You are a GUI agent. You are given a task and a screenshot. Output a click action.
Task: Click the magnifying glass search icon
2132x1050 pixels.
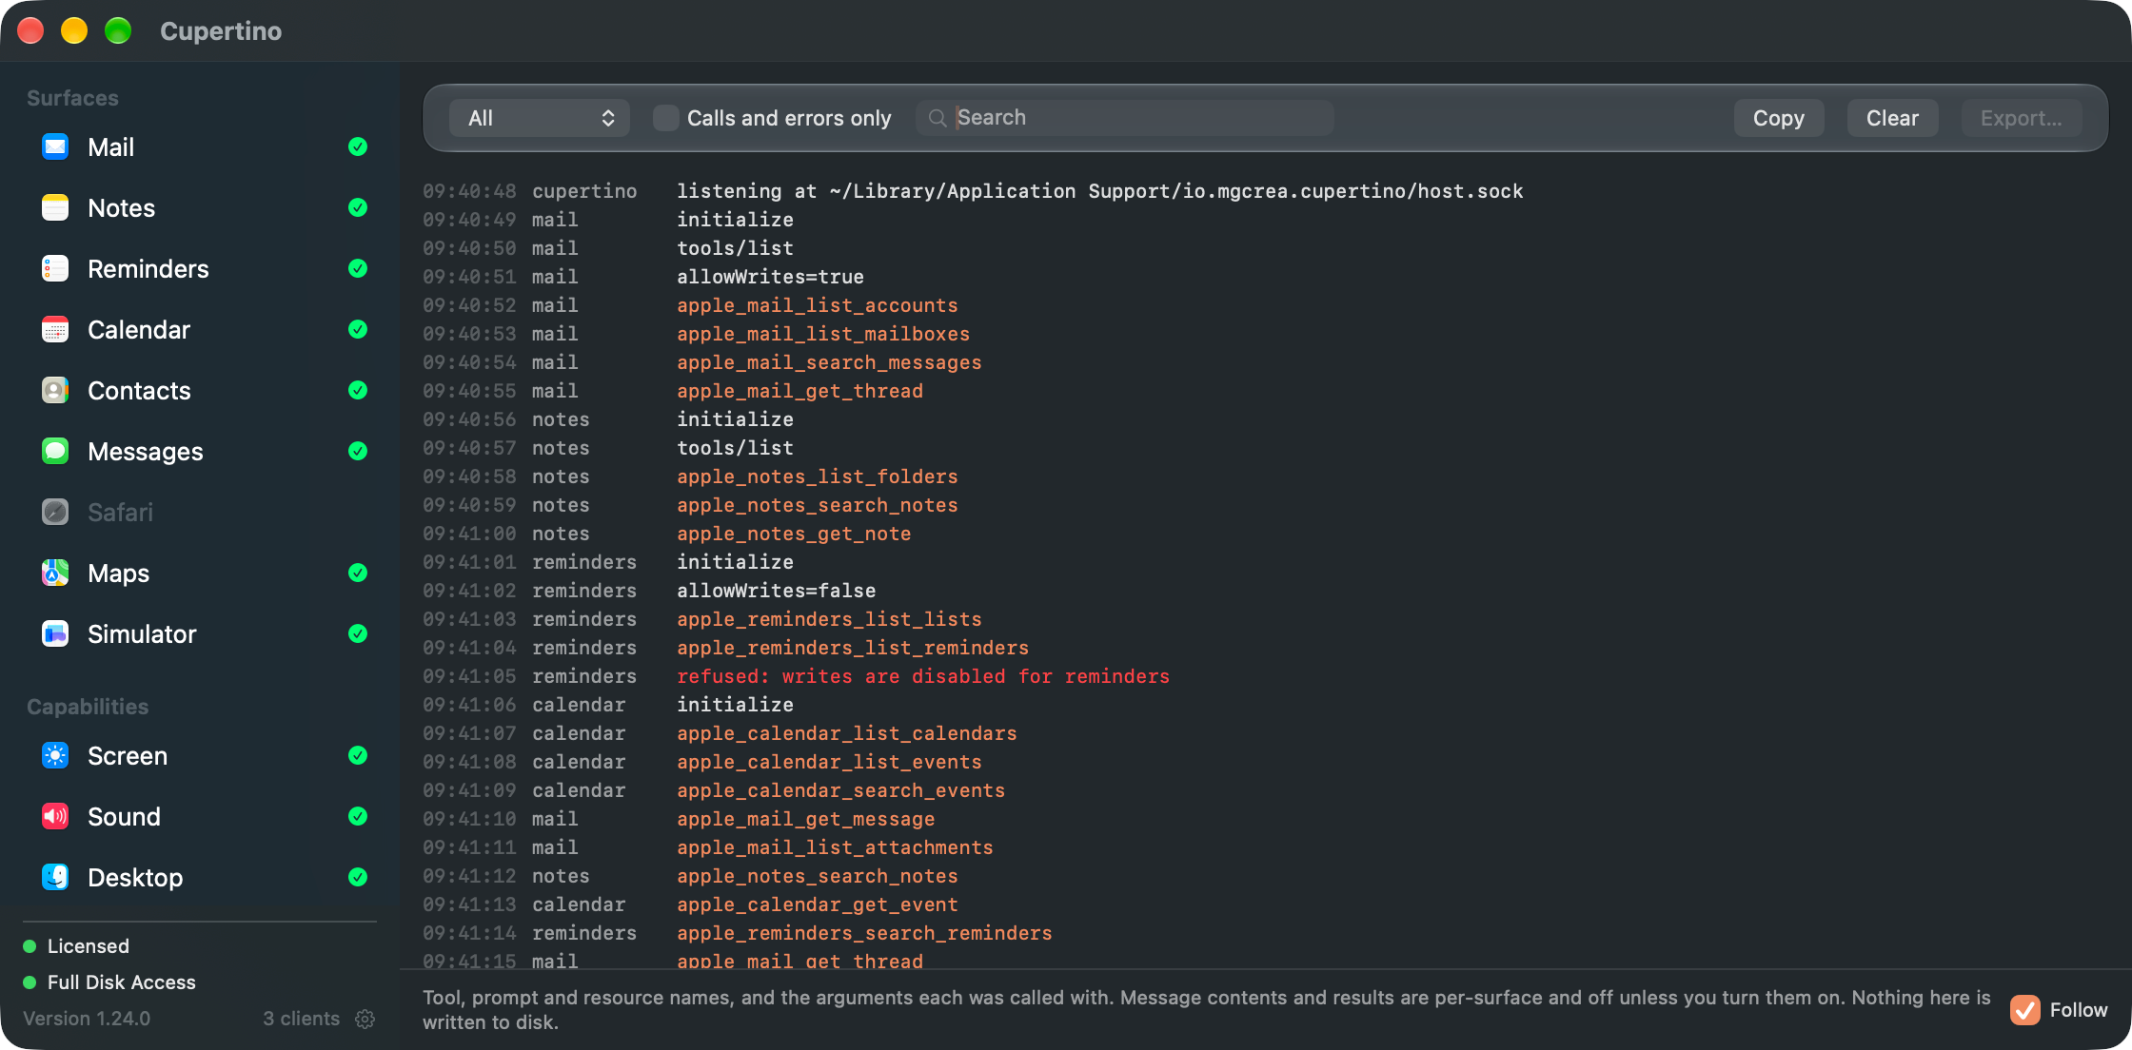[938, 118]
